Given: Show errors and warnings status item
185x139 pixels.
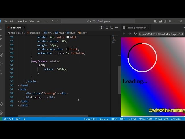Looking at the screenshot, I should tap(8, 119).
